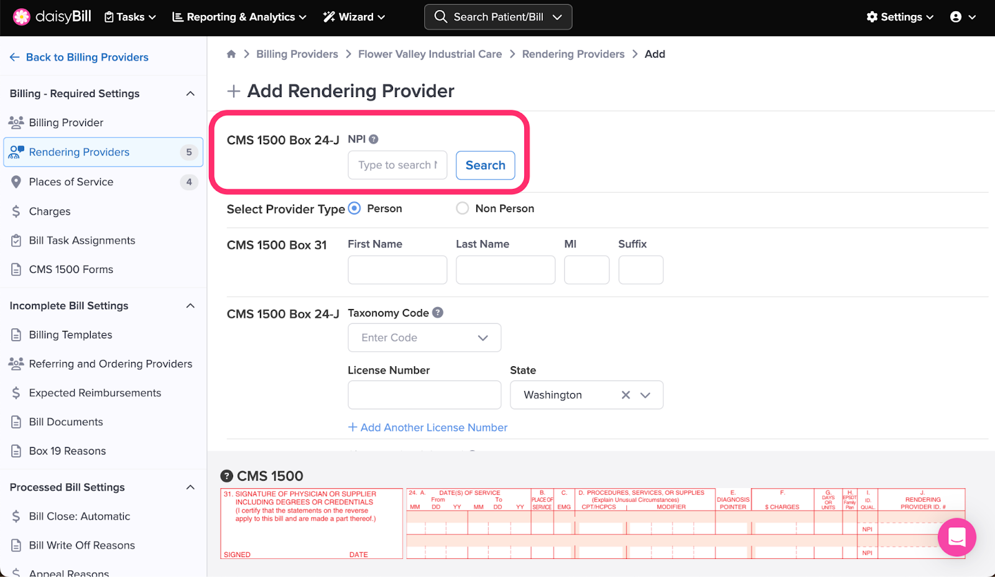Go to Rendering Providers breadcrumb
The width and height of the screenshot is (995, 577).
(573, 54)
